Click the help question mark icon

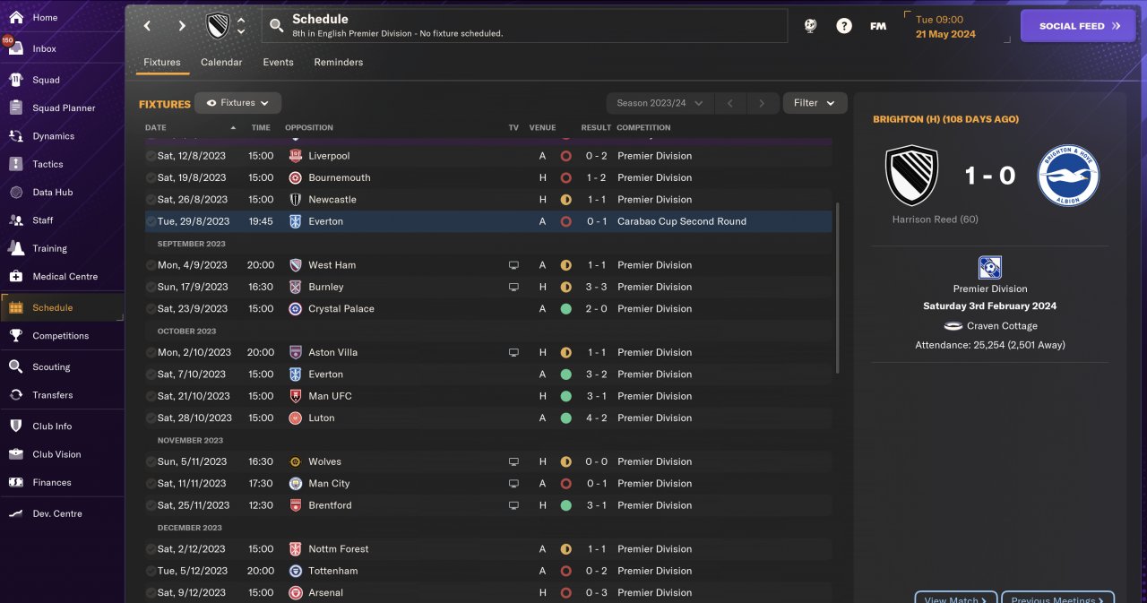point(844,26)
